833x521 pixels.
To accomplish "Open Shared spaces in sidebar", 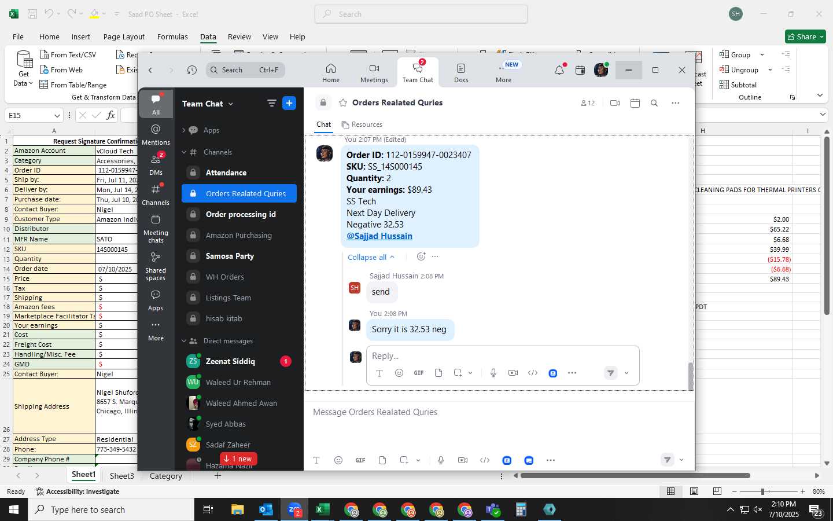I will click(x=156, y=266).
